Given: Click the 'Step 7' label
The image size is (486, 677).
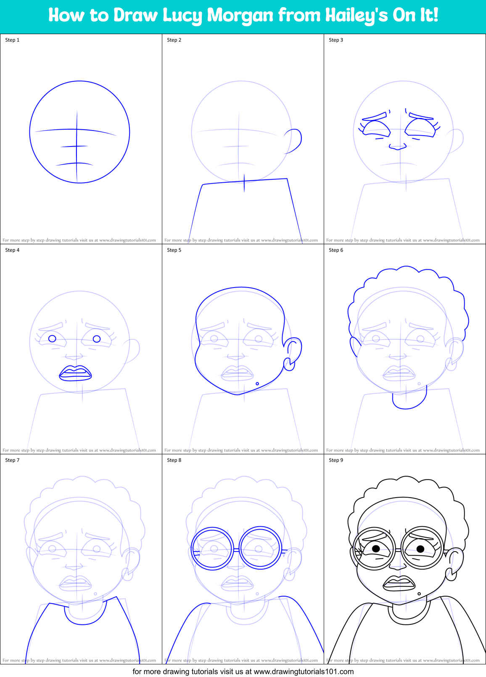Looking at the screenshot, I should (x=12, y=460).
